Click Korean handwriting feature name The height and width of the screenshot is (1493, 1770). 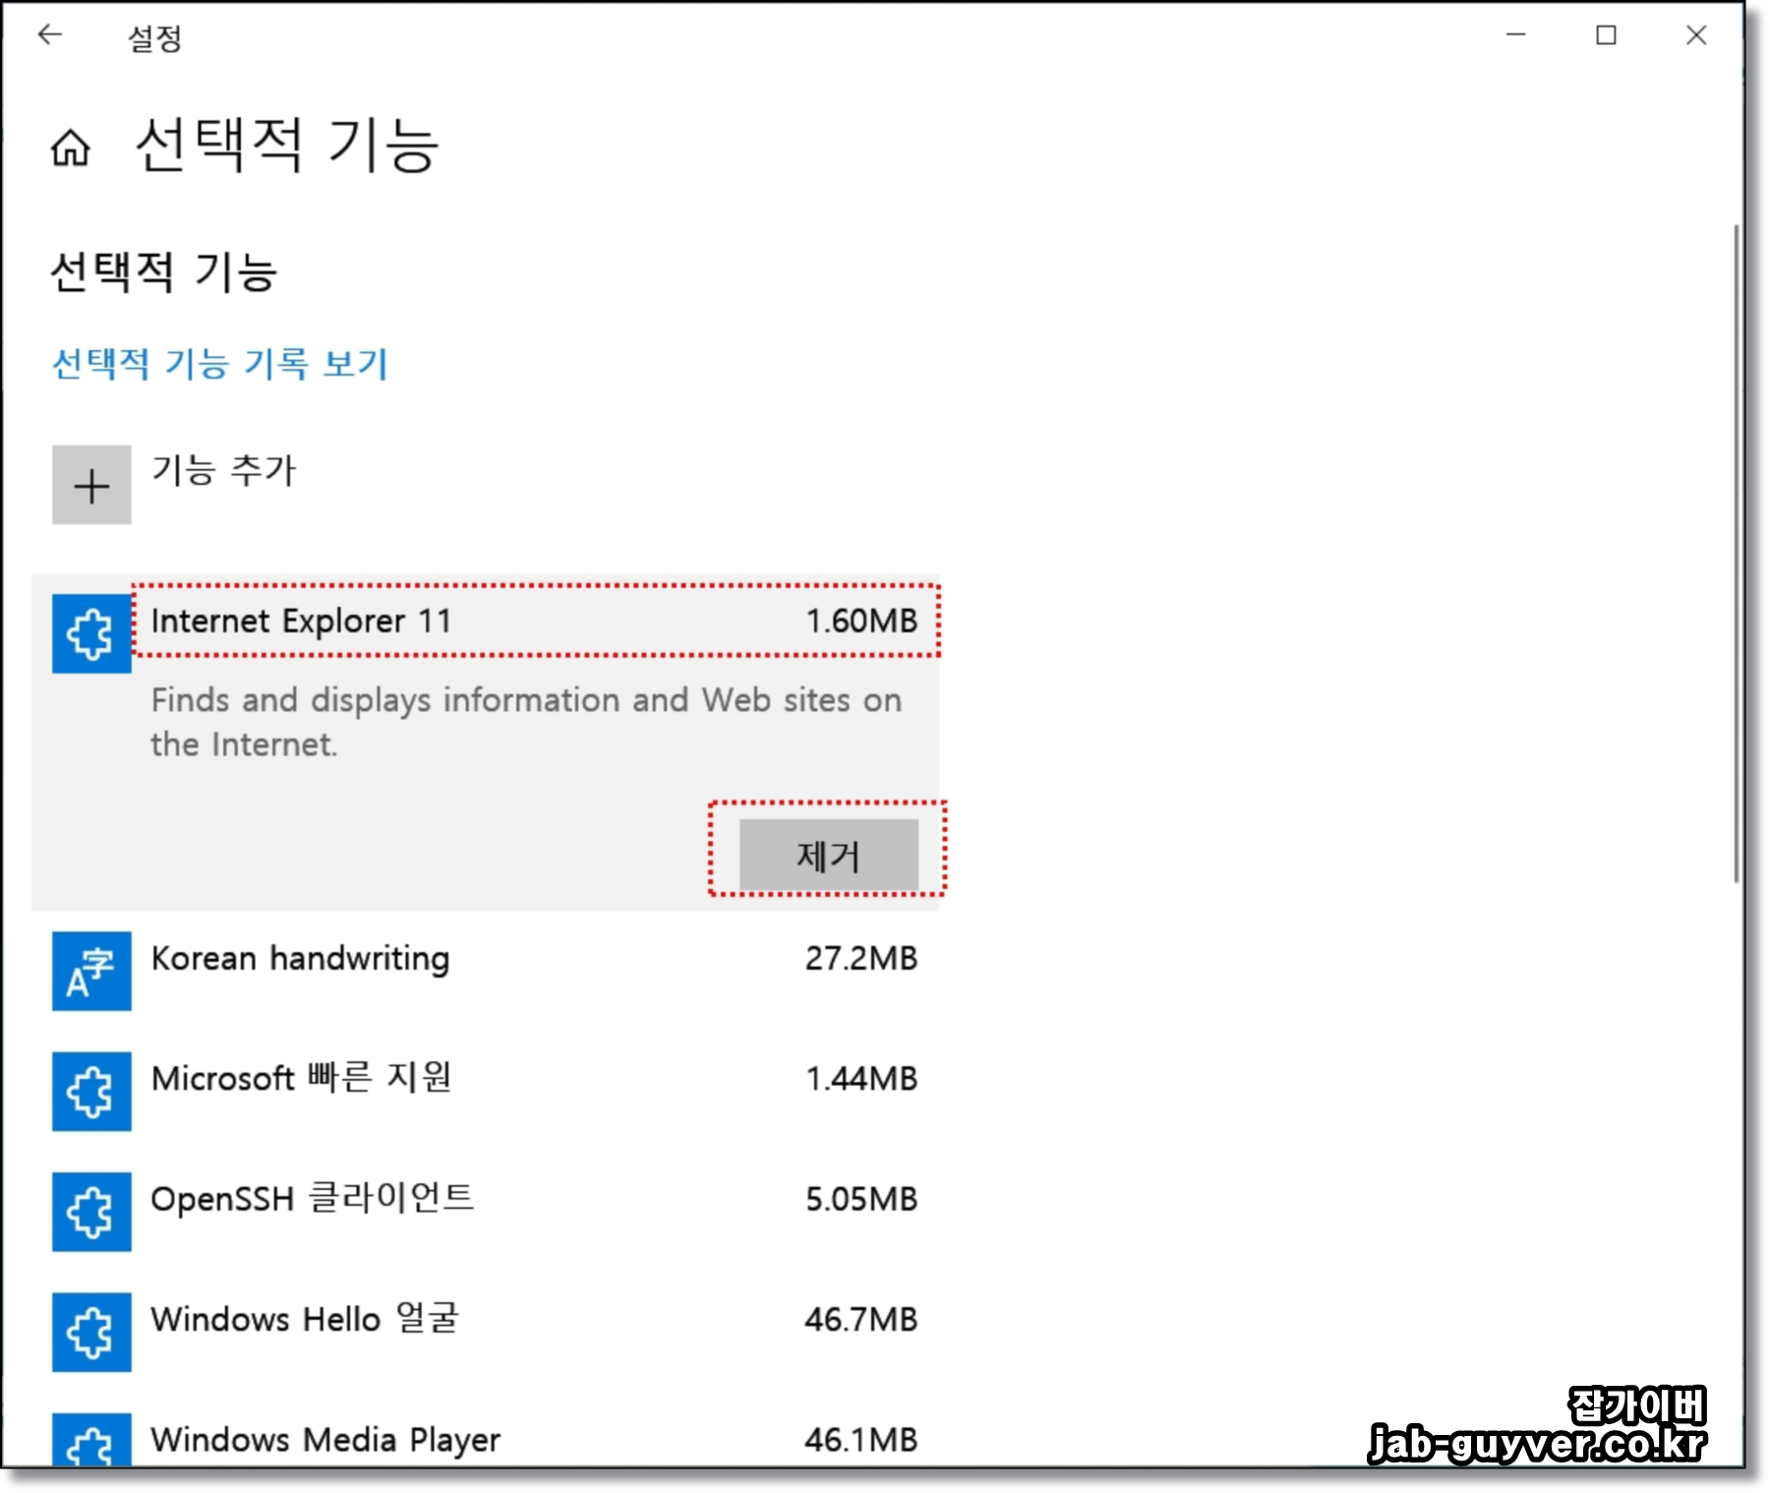(300, 958)
